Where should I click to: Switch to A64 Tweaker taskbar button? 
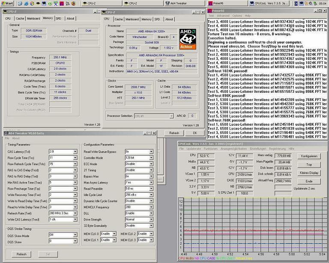pos(185,3)
